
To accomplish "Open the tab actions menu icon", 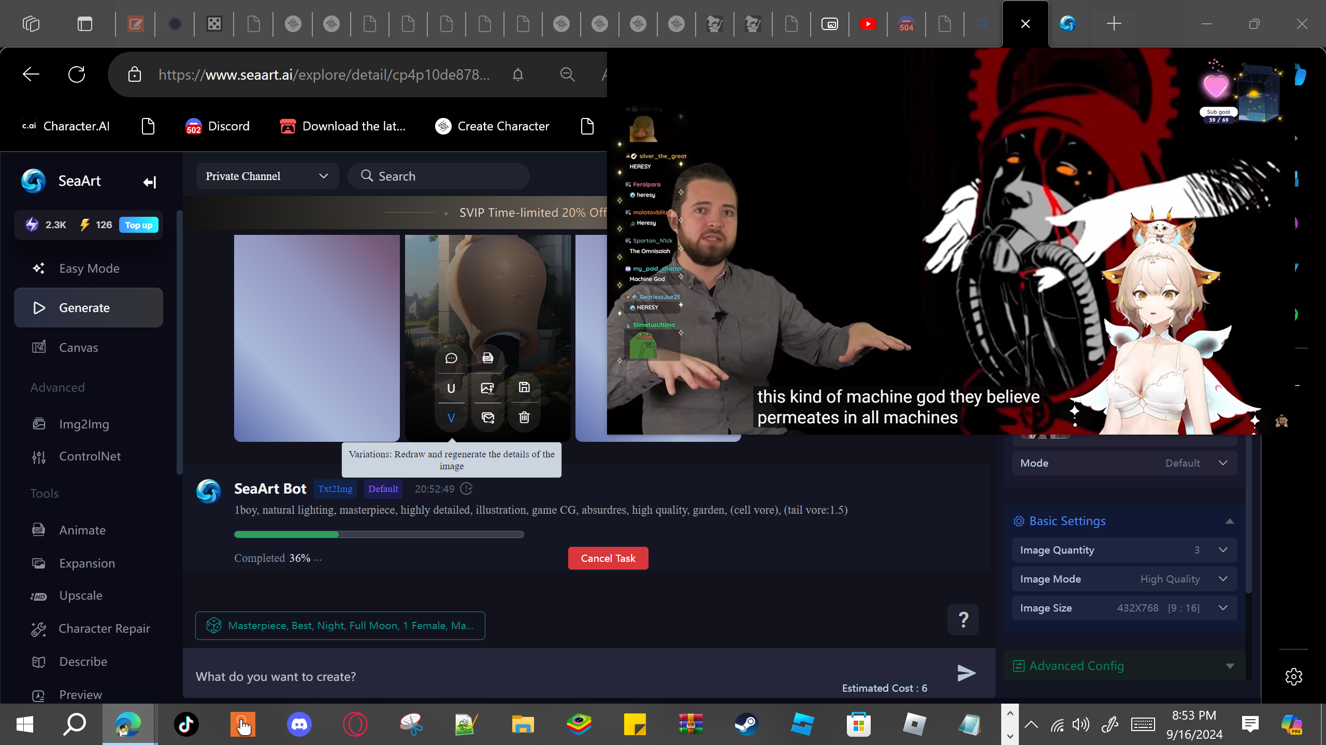I will pos(84,24).
